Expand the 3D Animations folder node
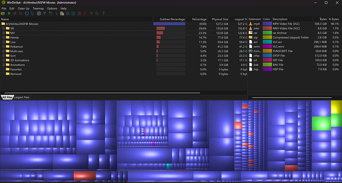The height and width of the screenshot is (183, 342). click(x=3, y=60)
